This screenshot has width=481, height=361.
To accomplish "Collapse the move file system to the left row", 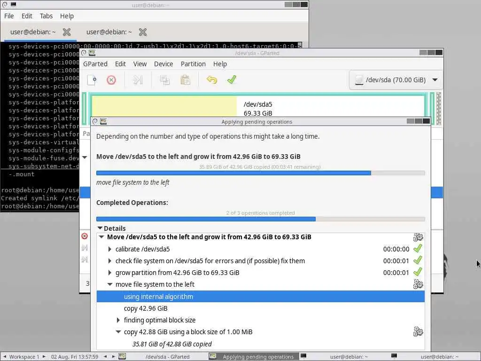I will click(110, 284).
